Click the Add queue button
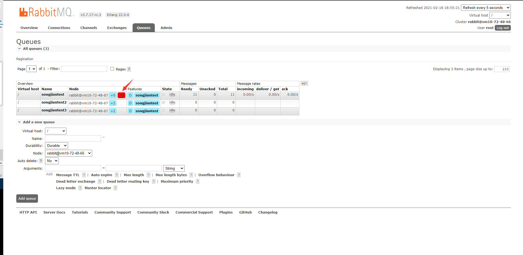 pyautogui.click(x=27, y=199)
